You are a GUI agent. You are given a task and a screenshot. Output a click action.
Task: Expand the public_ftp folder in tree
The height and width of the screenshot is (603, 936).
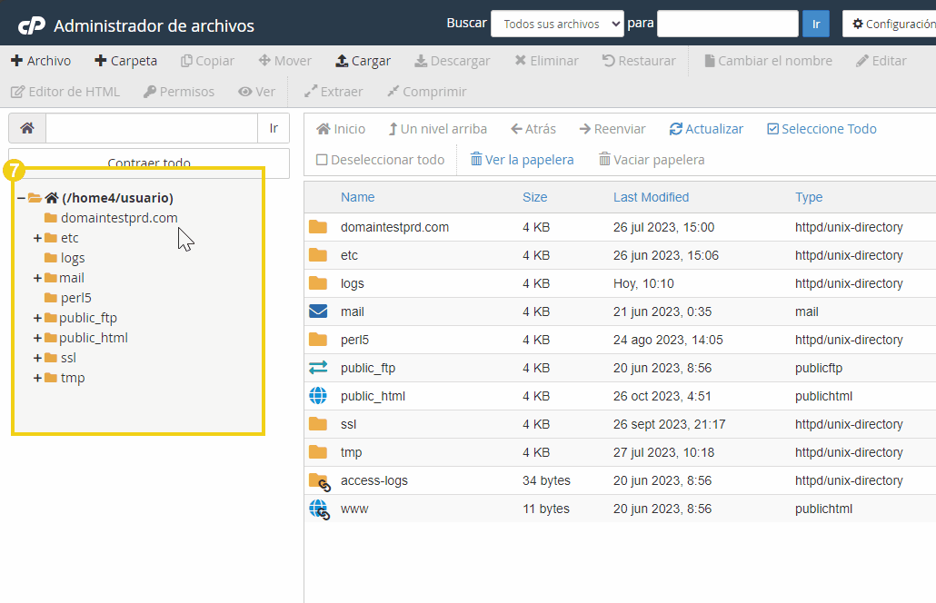37,318
